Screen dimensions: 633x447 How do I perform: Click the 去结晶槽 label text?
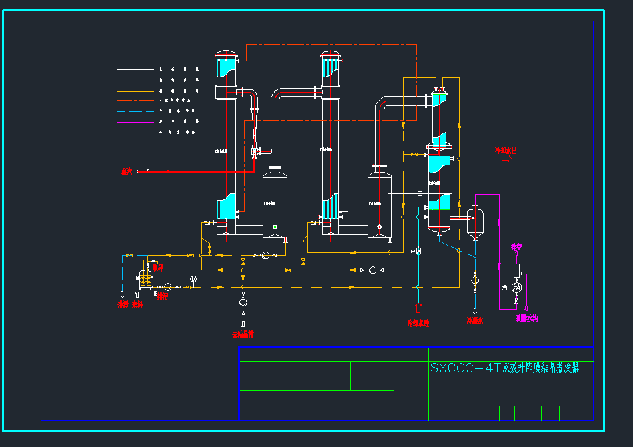point(243,334)
